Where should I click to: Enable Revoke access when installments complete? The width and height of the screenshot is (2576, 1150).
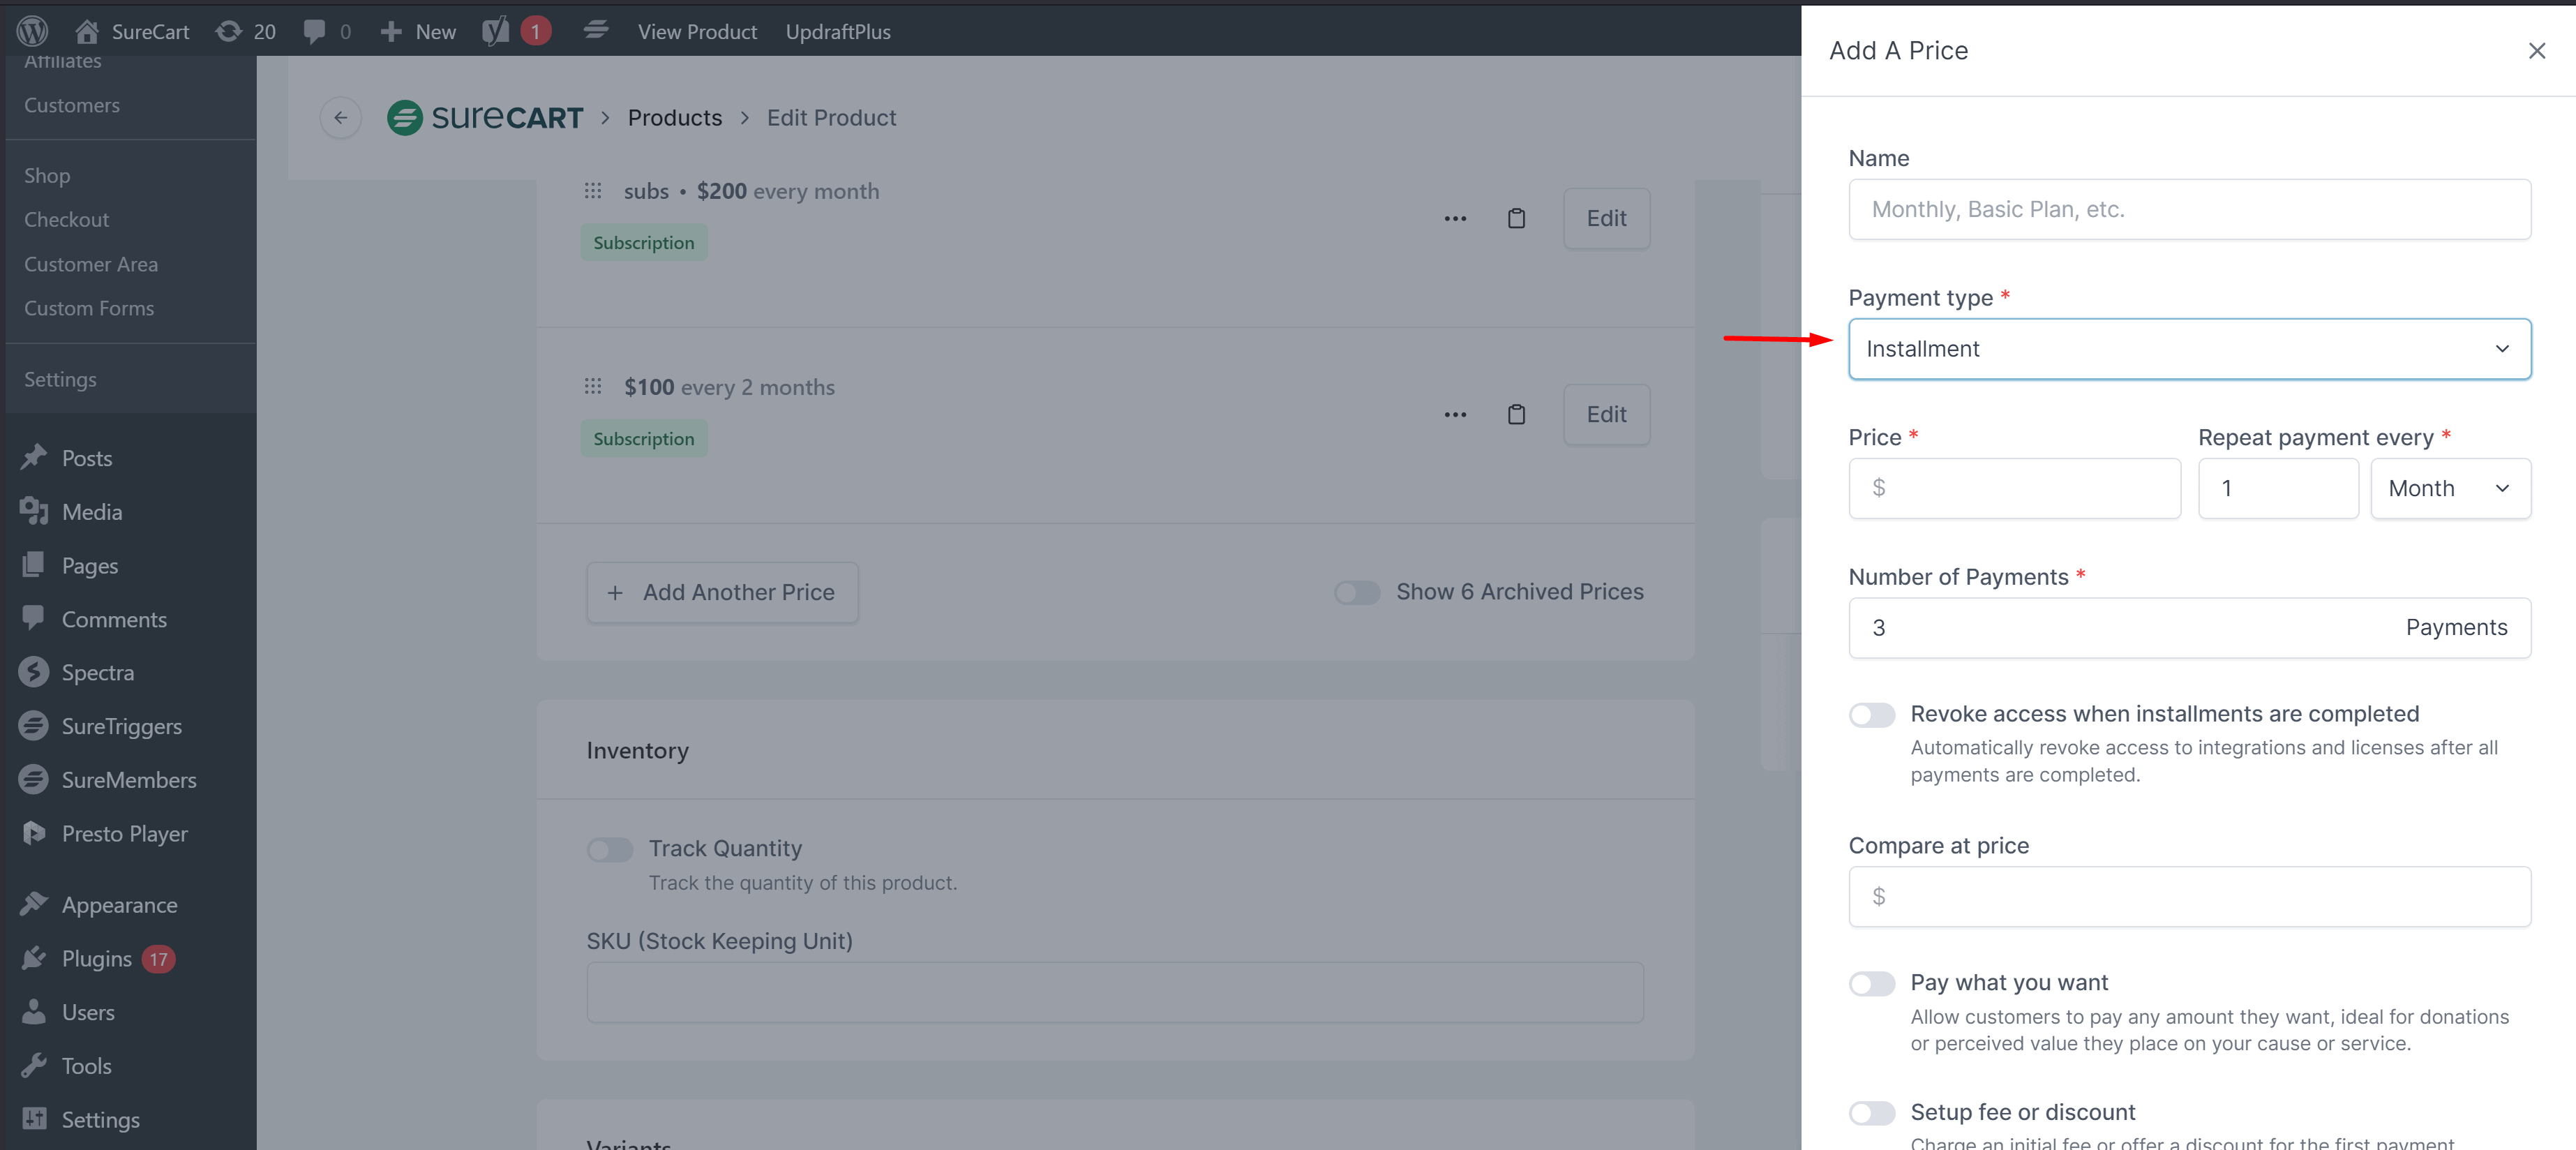pyautogui.click(x=1871, y=715)
